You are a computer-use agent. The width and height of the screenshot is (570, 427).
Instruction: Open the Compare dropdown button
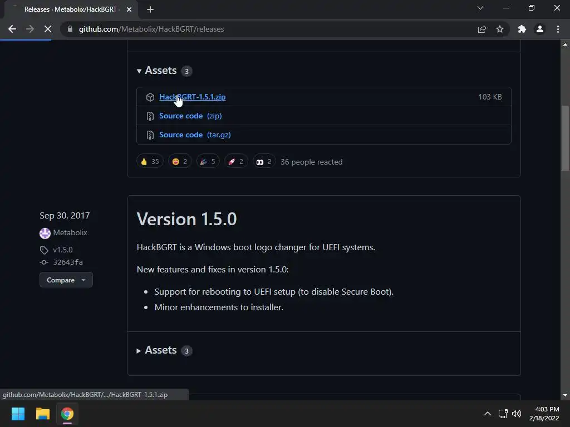click(x=66, y=280)
